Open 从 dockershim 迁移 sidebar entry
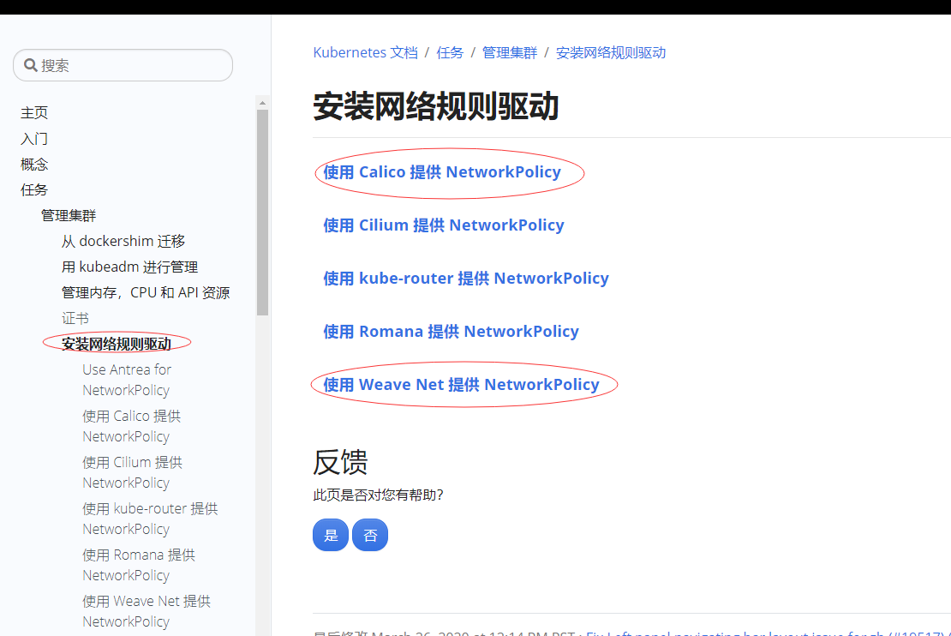 click(x=123, y=241)
